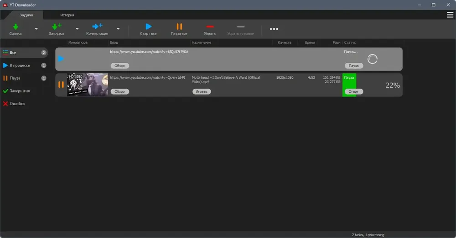Pause all tasks with Пауза все
Viewport: 456px width, 238px height.
[179, 29]
